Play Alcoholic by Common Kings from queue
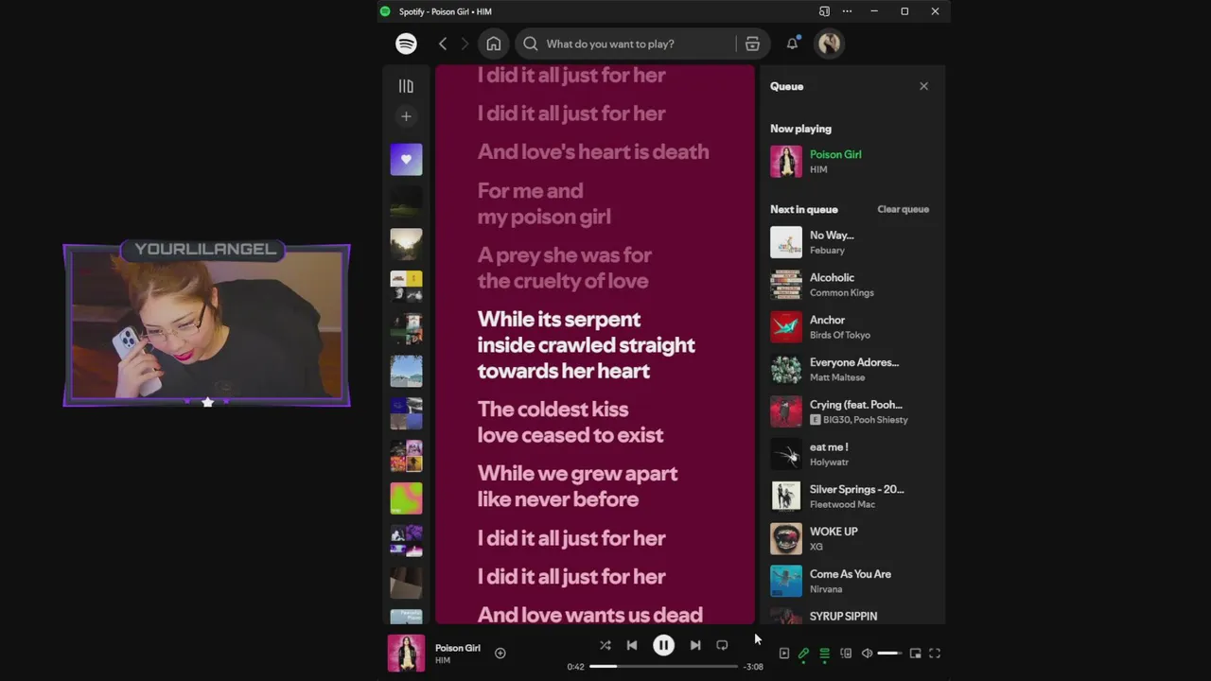Image resolution: width=1211 pixels, height=681 pixels. pos(851,285)
